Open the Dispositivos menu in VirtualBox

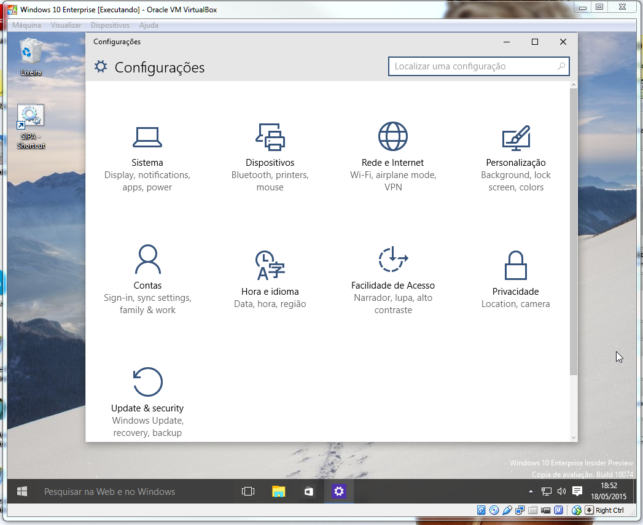110,25
